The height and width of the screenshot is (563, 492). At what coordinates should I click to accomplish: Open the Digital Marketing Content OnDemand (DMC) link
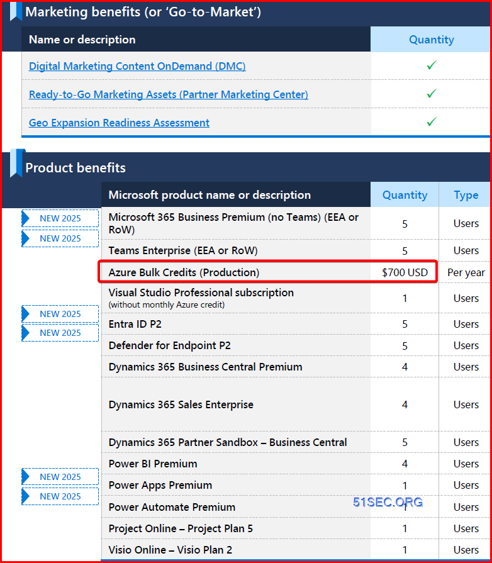coord(137,67)
